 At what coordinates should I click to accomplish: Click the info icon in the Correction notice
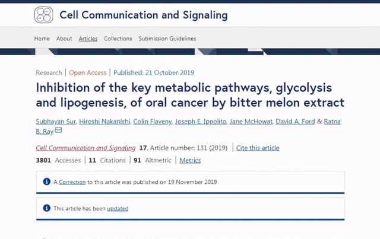[x=47, y=181]
